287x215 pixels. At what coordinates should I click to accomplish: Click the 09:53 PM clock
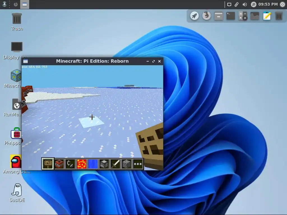[268, 4]
